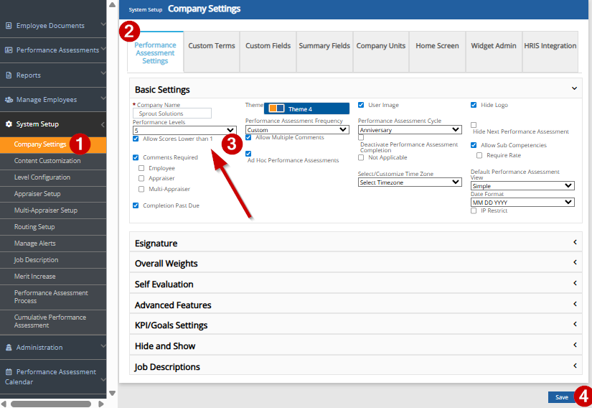Click the Performance Assessment Calendar icon

9,372
